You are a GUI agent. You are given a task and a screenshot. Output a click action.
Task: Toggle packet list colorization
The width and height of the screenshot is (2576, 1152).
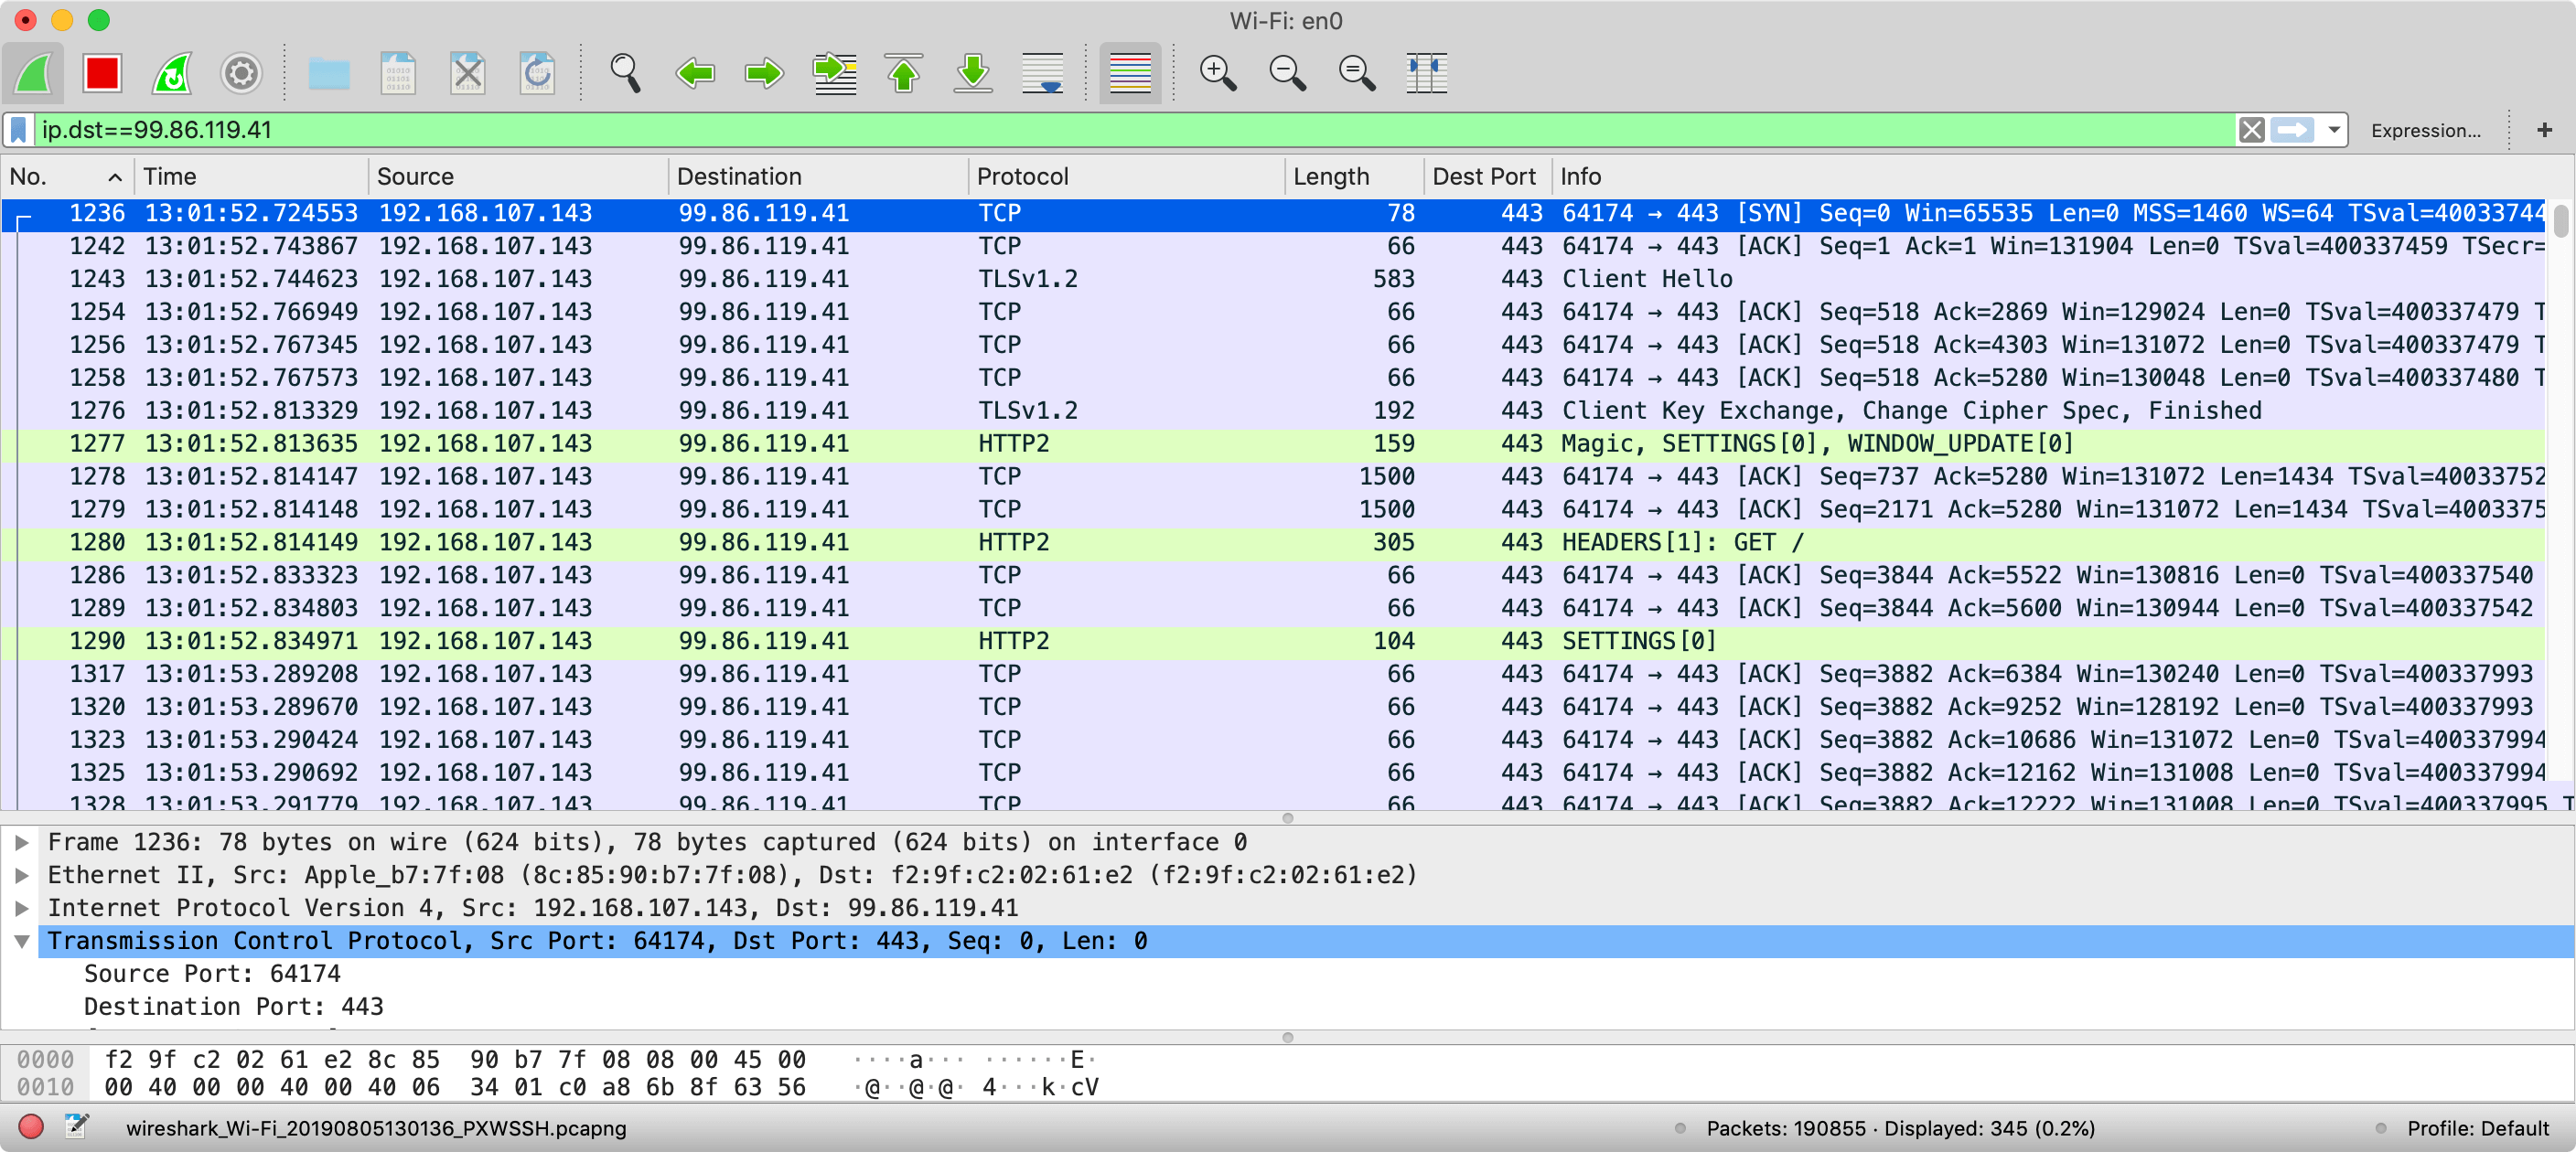1130,73
